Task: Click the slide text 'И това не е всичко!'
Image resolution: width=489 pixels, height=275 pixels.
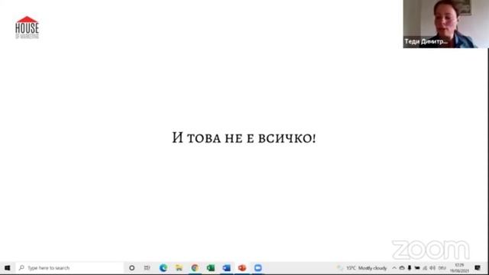Action: point(244,137)
